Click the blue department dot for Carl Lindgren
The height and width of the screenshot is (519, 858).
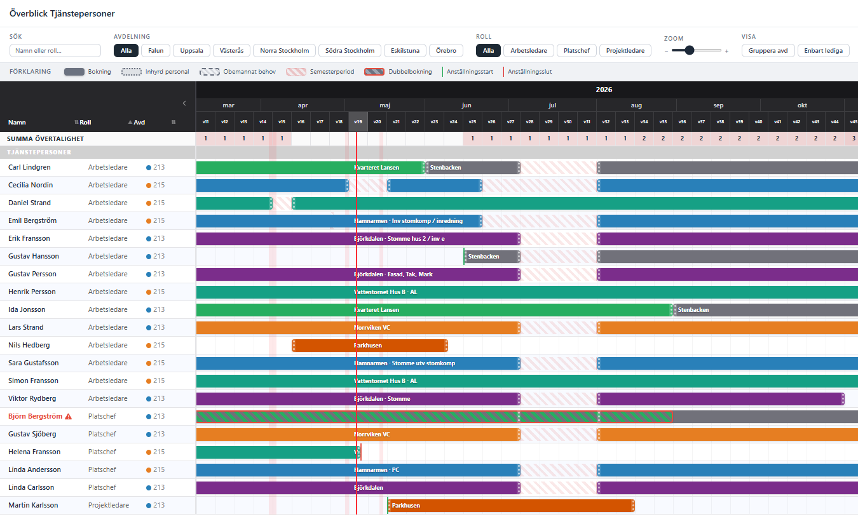[x=149, y=168]
